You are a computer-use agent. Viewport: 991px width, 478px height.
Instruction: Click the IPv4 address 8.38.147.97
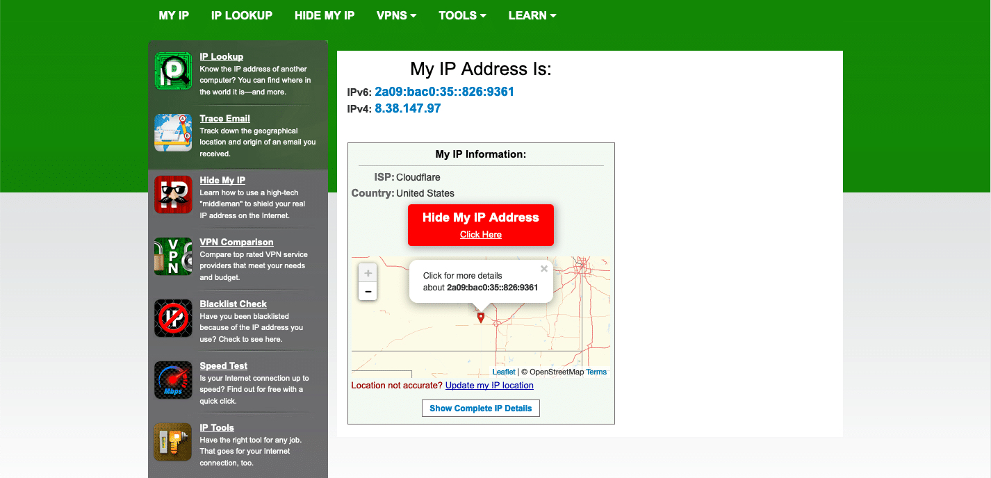[408, 108]
